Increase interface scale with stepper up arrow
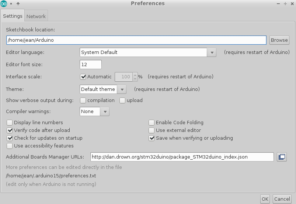 135,75
